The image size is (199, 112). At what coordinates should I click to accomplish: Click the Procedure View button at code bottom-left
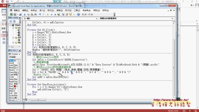point(24,100)
